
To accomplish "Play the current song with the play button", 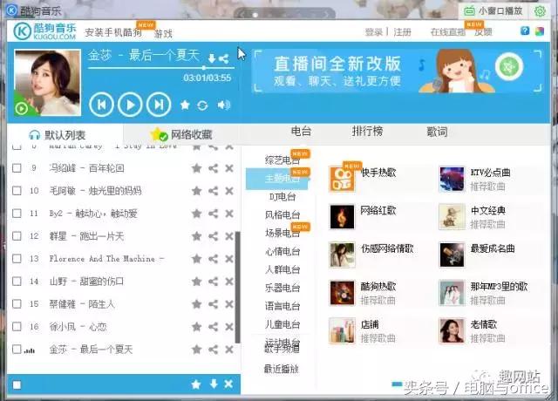I will pyautogui.click(x=130, y=105).
